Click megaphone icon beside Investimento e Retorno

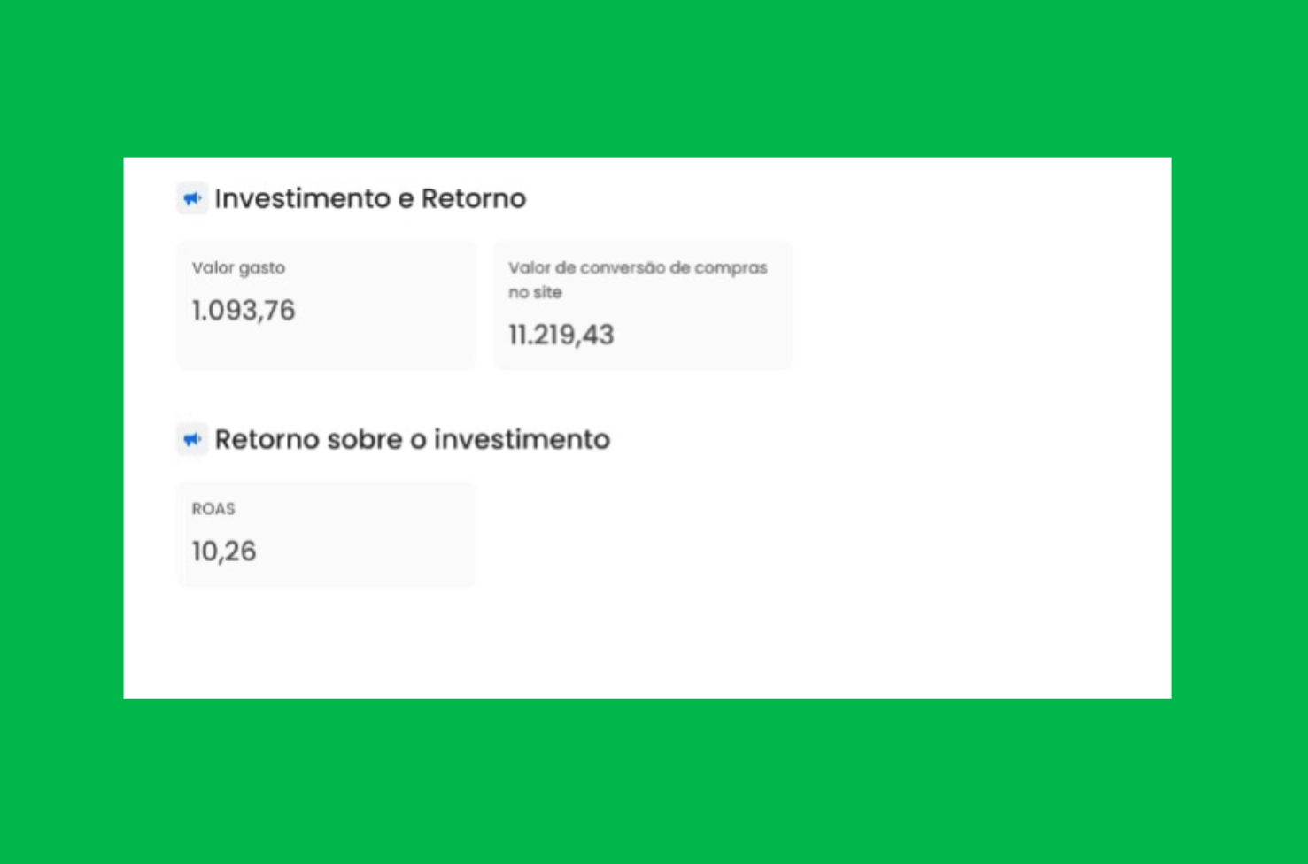(x=191, y=198)
